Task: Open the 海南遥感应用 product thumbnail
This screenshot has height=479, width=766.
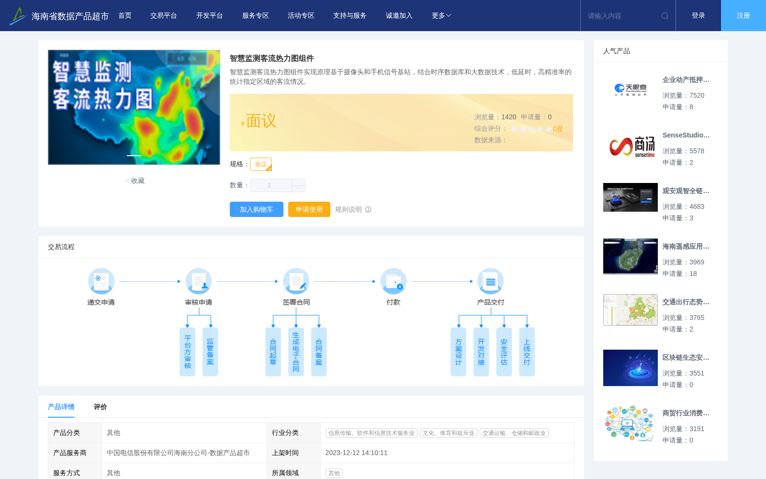Action: point(631,256)
